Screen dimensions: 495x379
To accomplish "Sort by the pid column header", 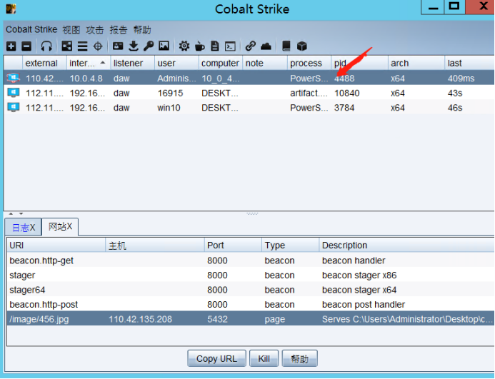I will [x=359, y=63].
